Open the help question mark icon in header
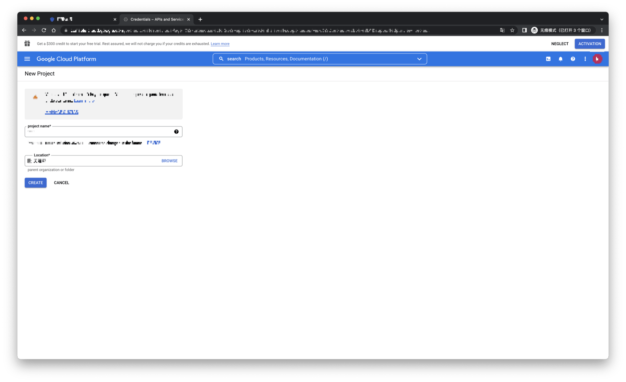 click(573, 59)
